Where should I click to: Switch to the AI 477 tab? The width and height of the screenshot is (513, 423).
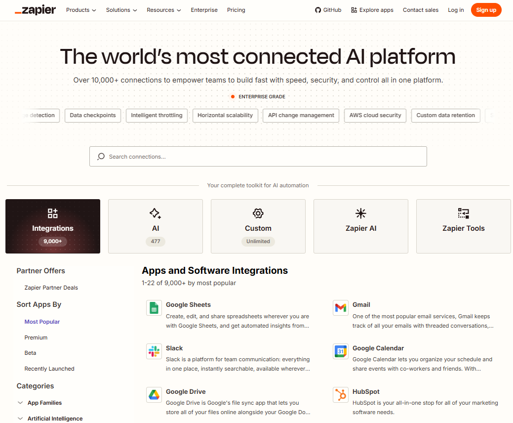[156, 226]
